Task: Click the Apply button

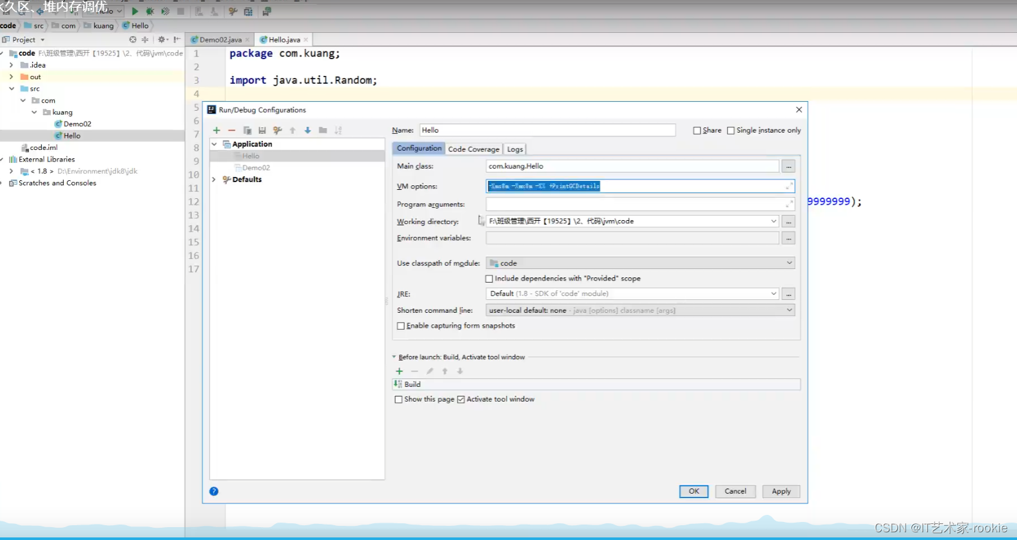Action: point(780,492)
